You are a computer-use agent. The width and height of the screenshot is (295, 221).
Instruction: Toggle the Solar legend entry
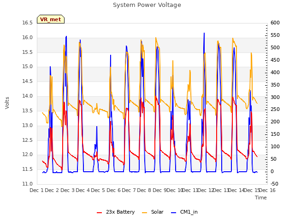click(x=153, y=212)
